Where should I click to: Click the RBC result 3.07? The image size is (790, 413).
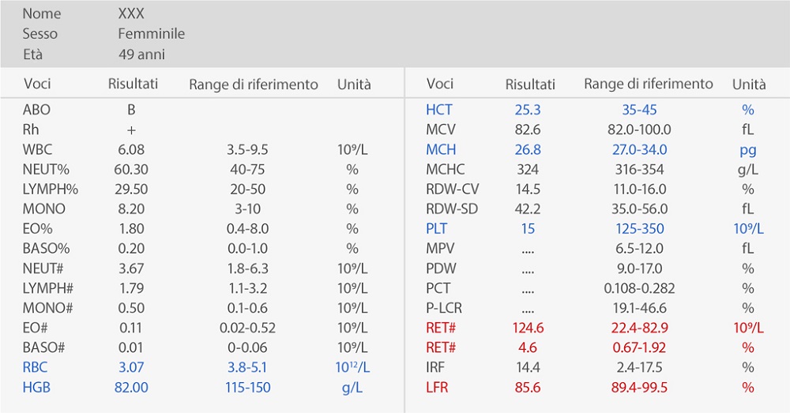[x=132, y=367]
